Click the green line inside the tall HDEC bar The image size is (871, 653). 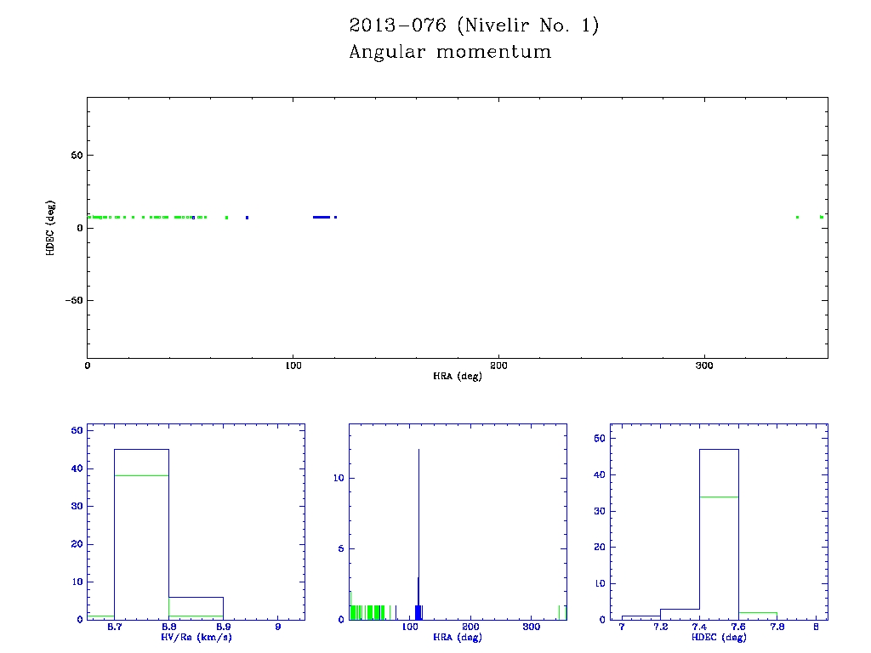pos(719,497)
